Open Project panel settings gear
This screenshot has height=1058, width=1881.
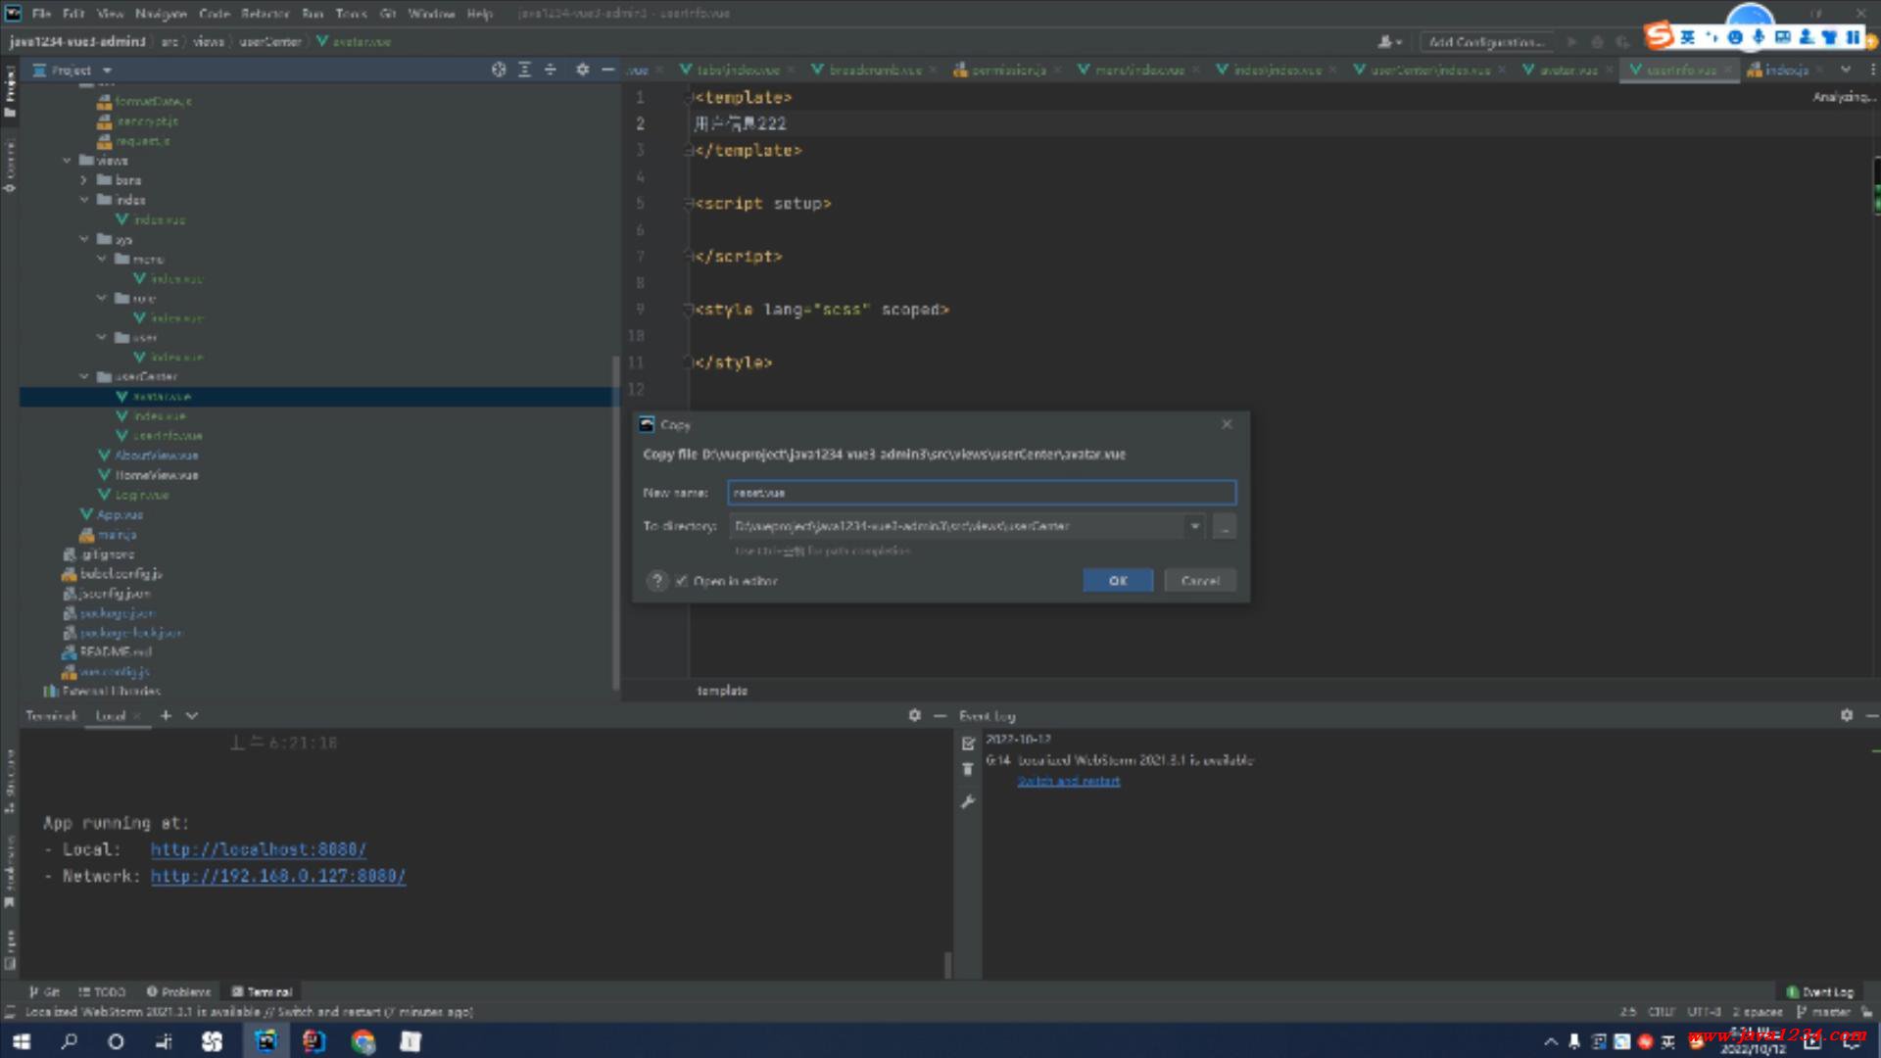[x=582, y=70]
